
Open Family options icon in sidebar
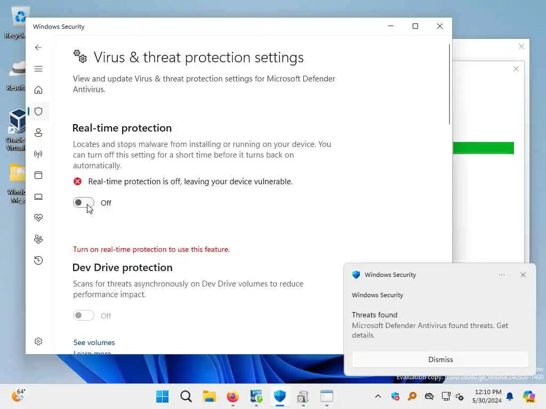pos(38,239)
